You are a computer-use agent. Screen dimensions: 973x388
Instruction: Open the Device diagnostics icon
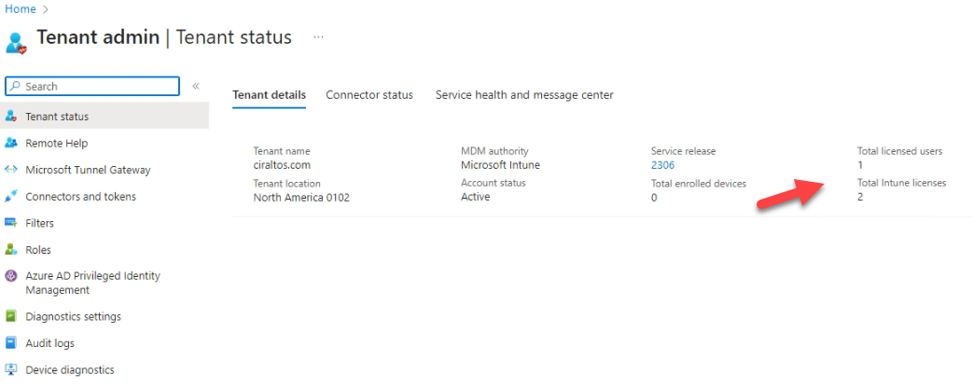[10, 369]
